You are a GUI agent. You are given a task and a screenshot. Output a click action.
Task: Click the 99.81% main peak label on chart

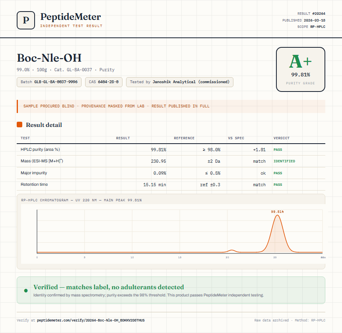pos(277,212)
